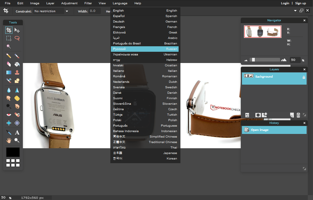Choose Français French language

145,27
